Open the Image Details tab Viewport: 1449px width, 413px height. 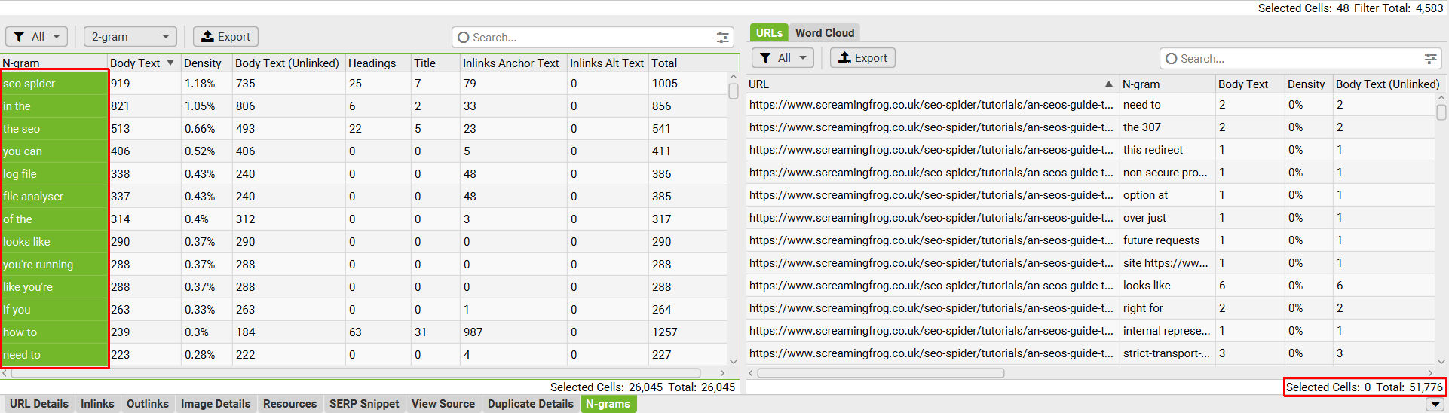216,404
